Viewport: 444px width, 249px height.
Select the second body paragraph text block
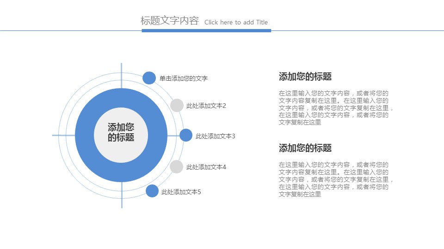coord(335,179)
